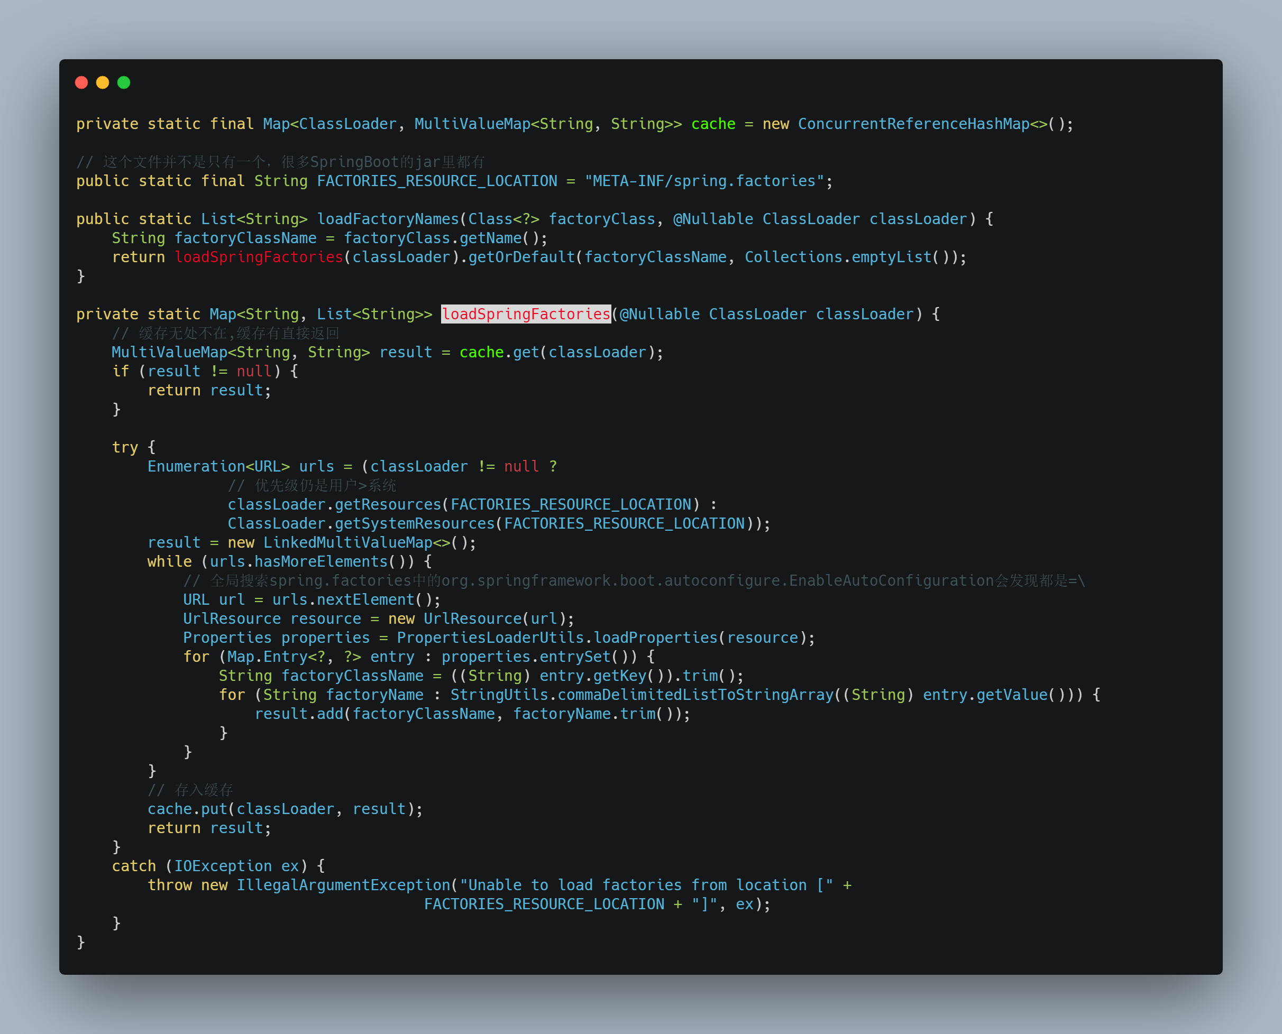Click the highlighted loadSpringFactories method name
The width and height of the screenshot is (1282, 1034).
click(x=526, y=314)
